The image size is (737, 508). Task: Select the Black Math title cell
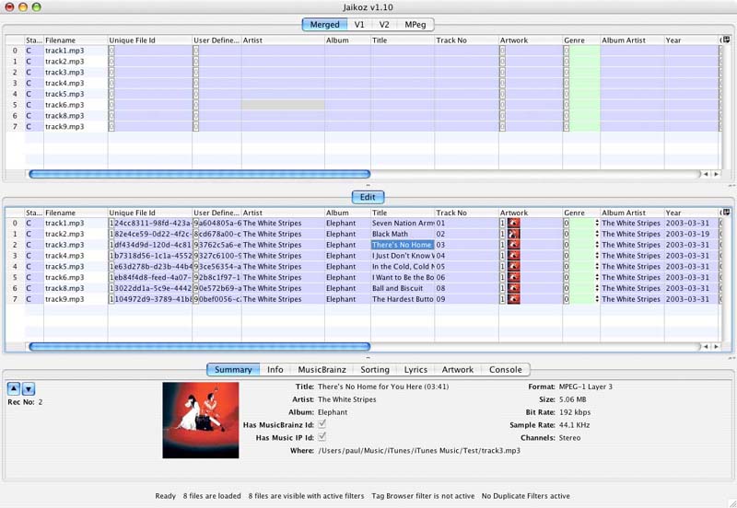(x=403, y=234)
